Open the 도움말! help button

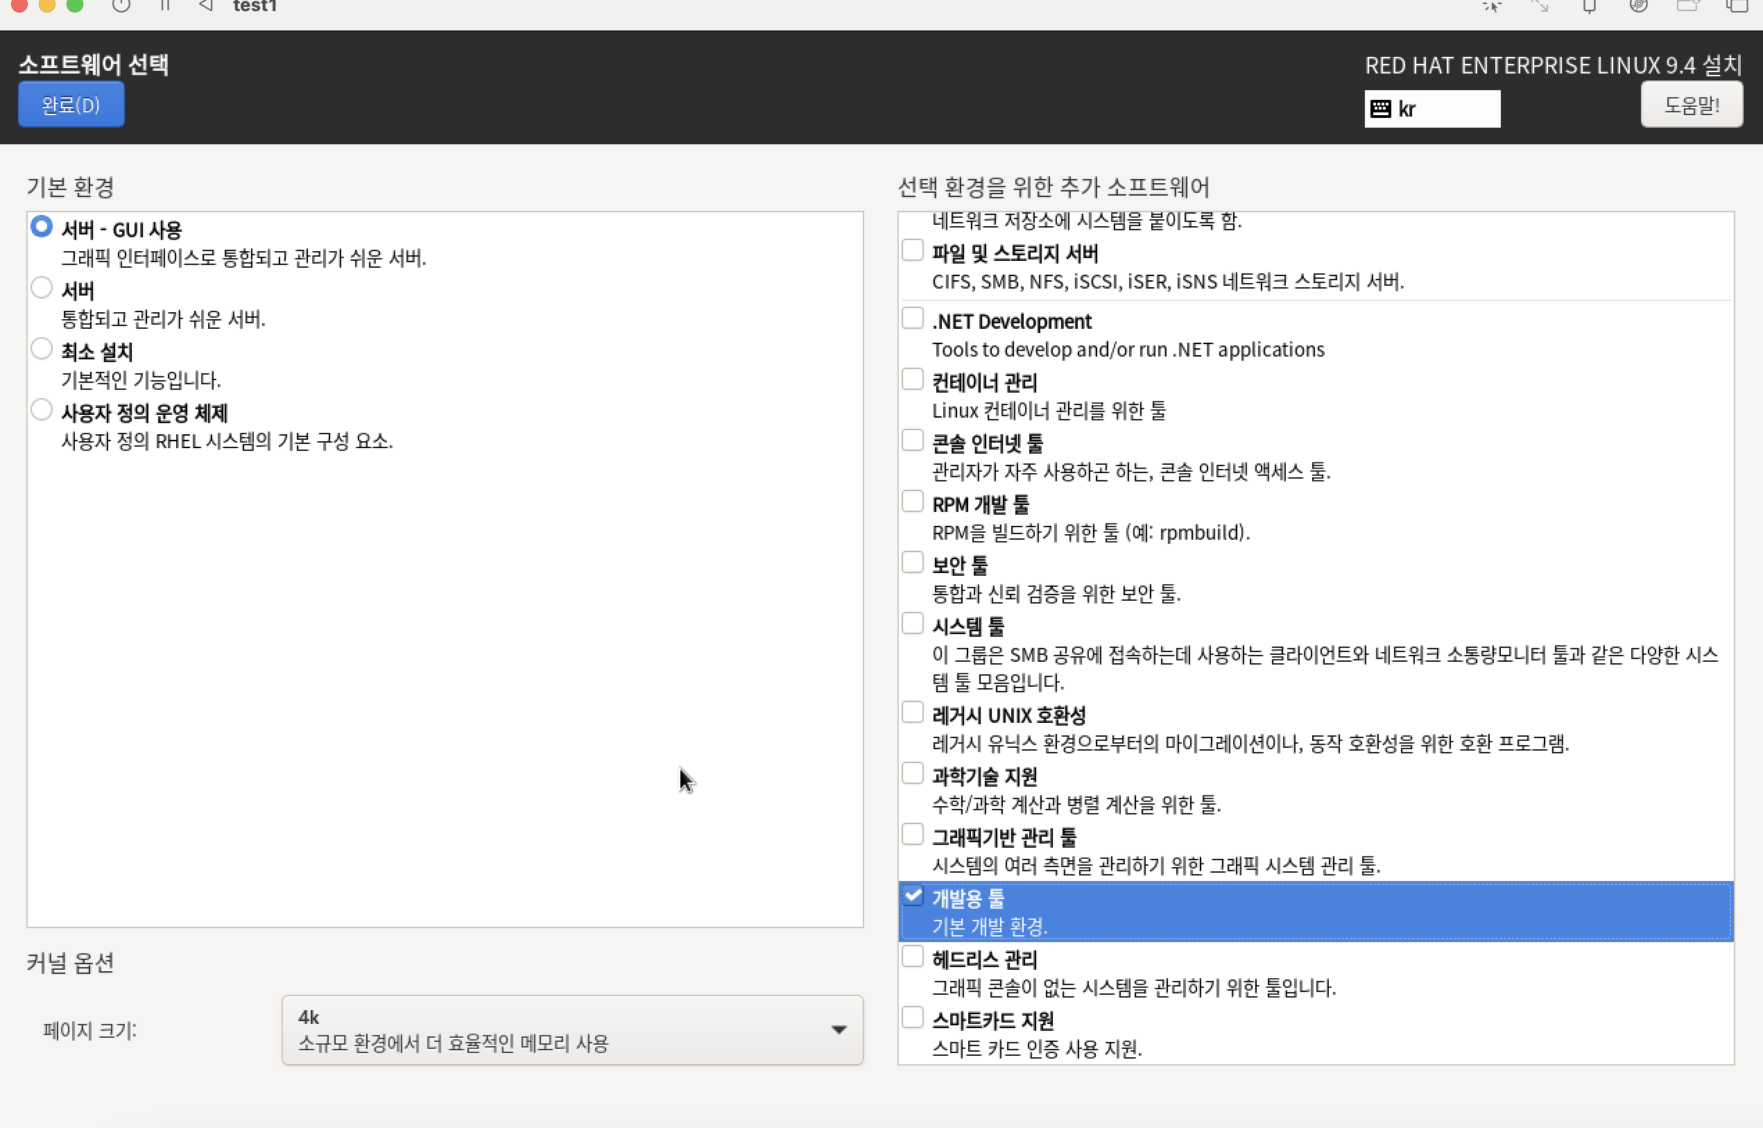pyautogui.click(x=1690, y=105)
